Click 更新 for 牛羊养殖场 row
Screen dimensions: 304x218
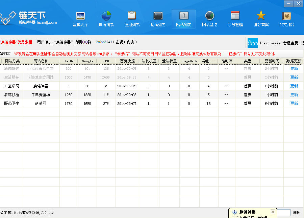pos(294,95)
